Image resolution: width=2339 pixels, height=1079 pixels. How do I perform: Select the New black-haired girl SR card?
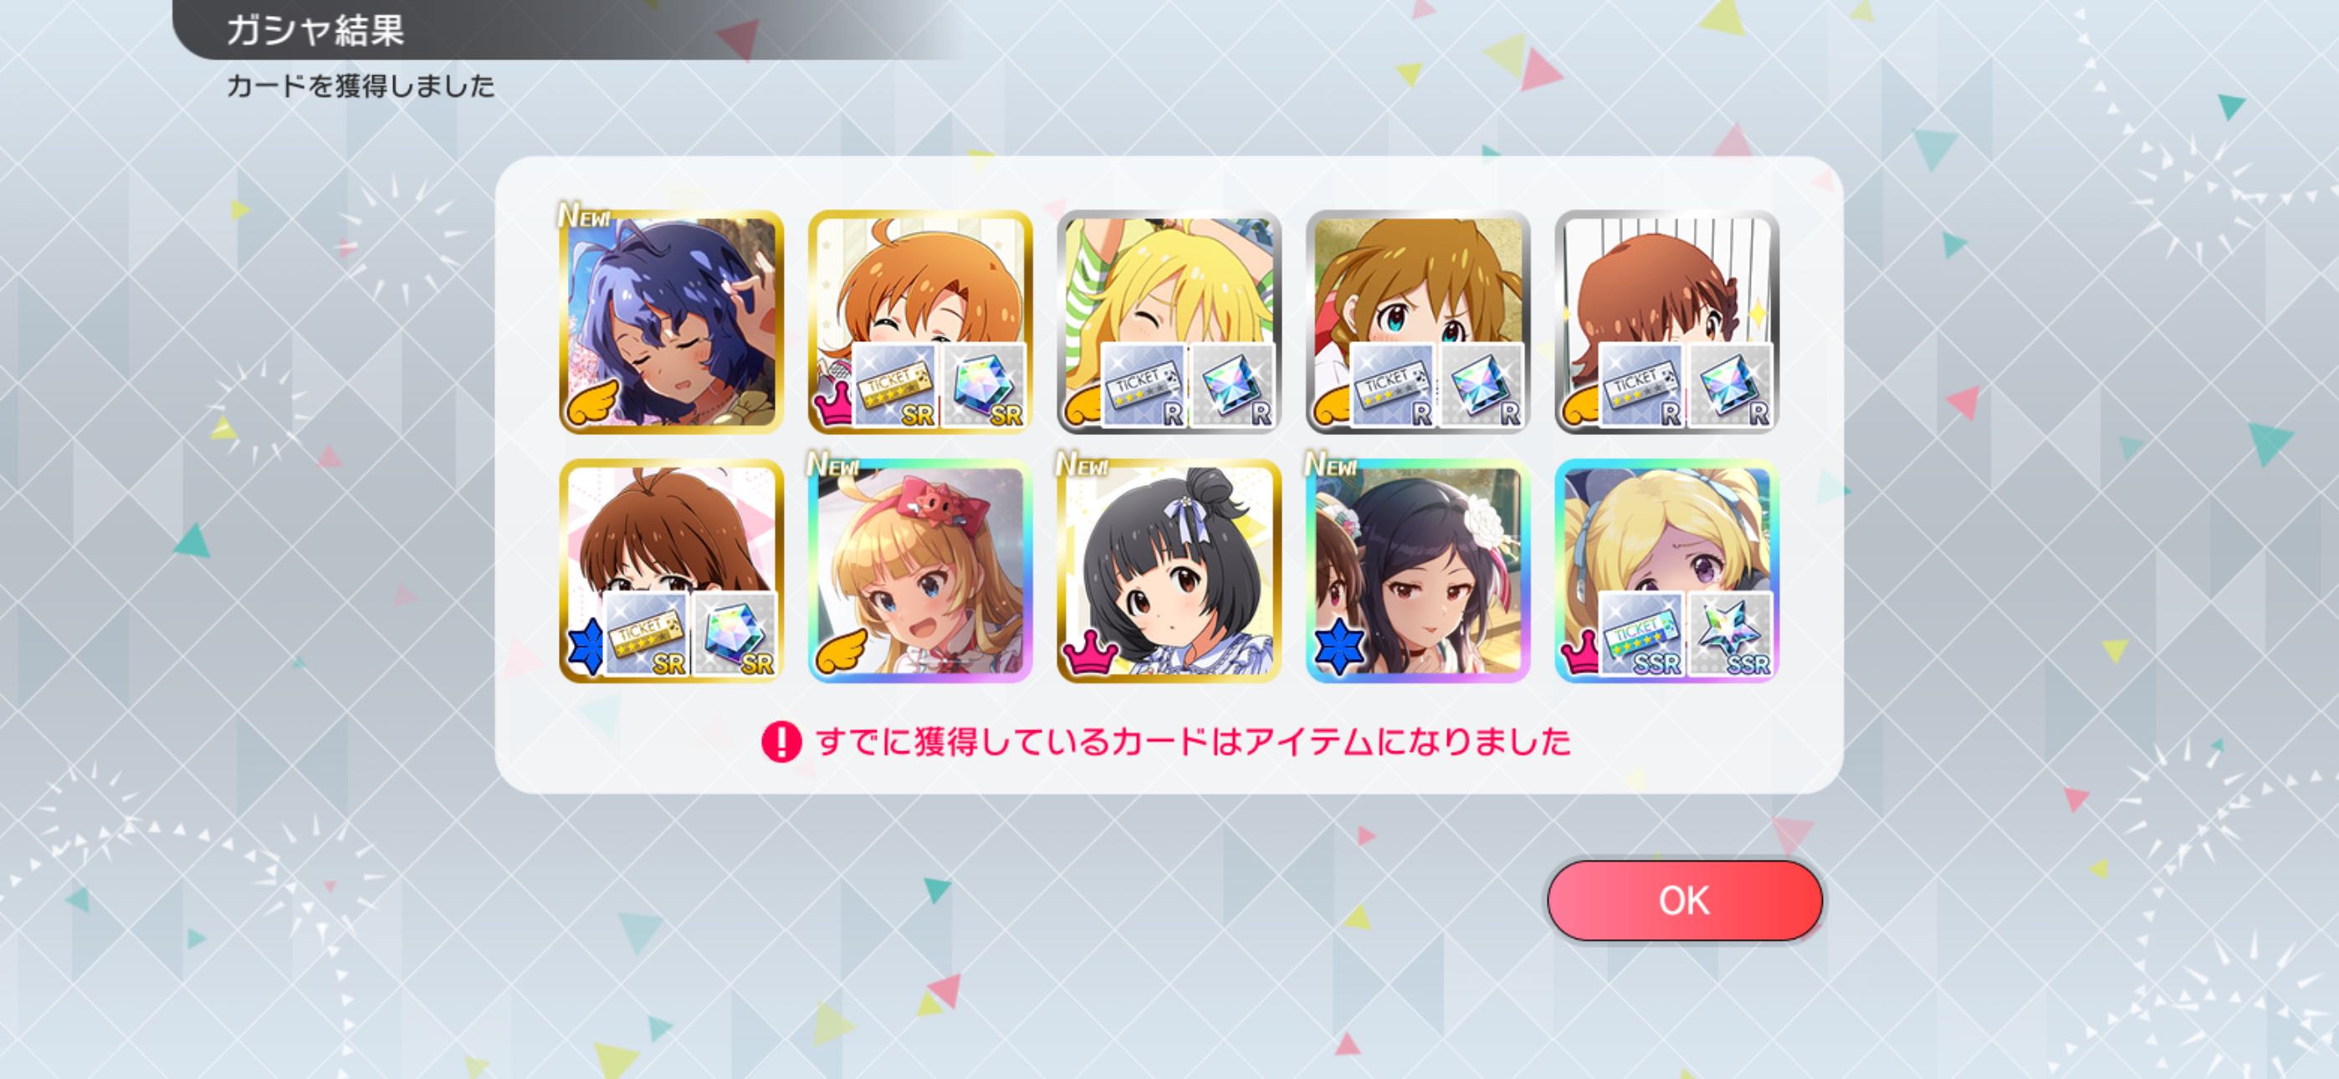click(1169, 570)
